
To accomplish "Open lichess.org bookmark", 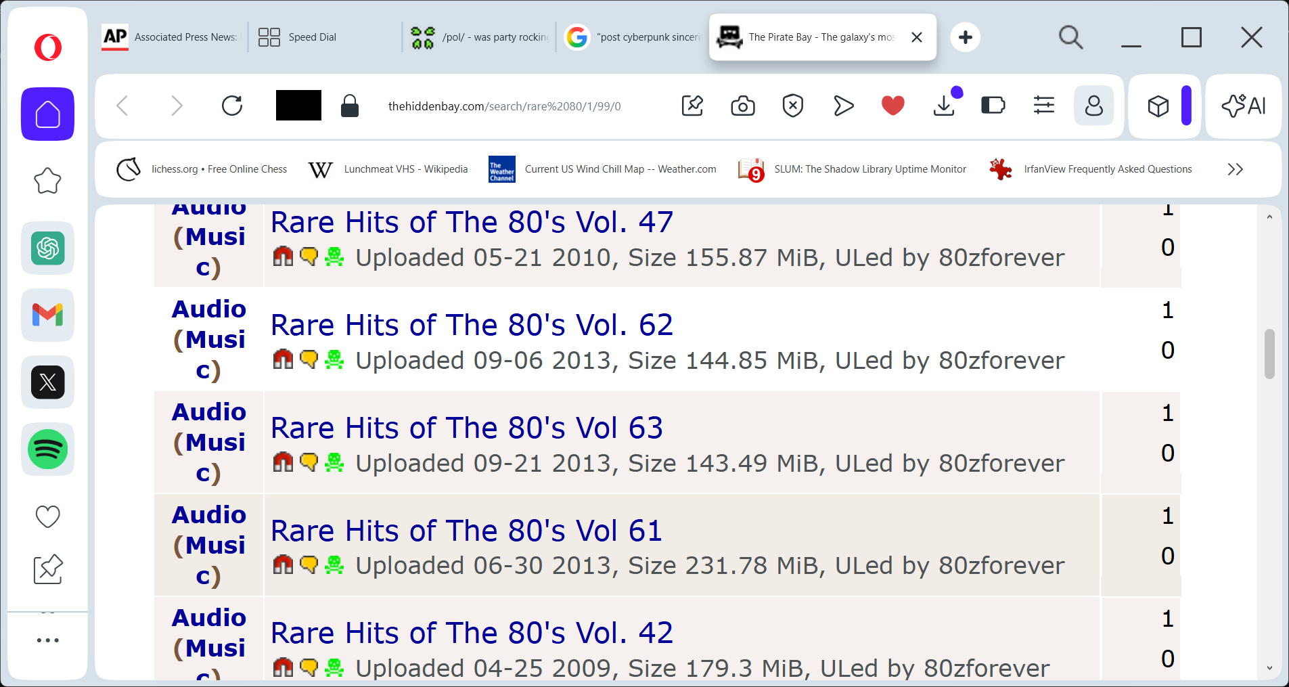I will tap(202, 169).
